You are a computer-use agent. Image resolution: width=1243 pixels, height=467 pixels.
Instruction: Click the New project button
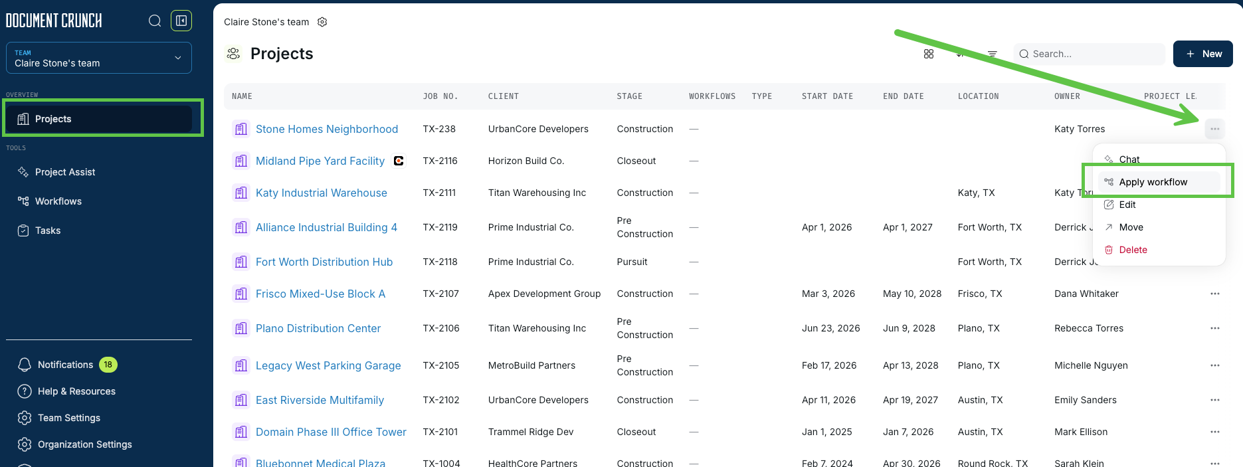pyautogui.click(x=1202, y=54)
